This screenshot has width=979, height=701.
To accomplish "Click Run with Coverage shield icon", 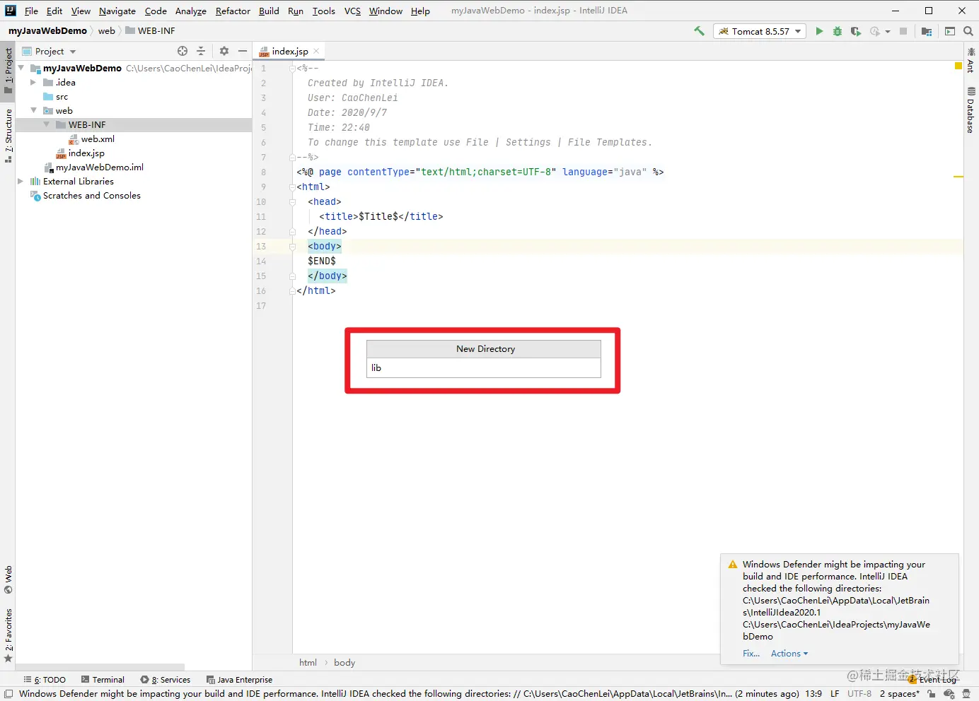I will (x=856, y=31).
